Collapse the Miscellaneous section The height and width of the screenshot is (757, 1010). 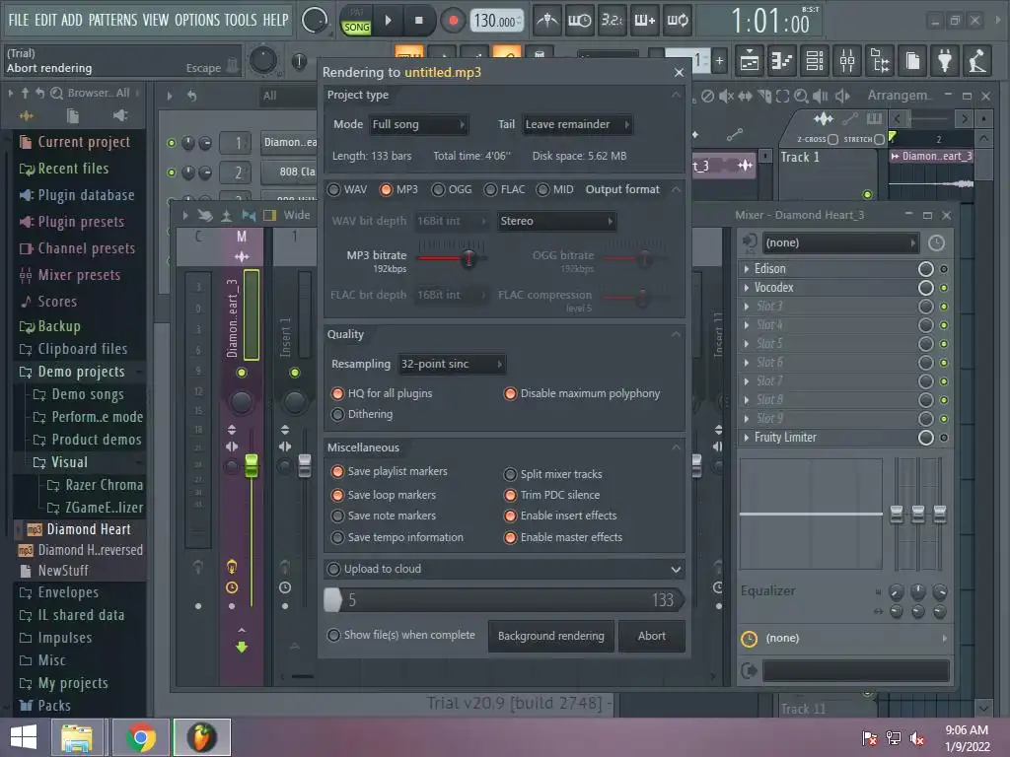tap(676, 448)
